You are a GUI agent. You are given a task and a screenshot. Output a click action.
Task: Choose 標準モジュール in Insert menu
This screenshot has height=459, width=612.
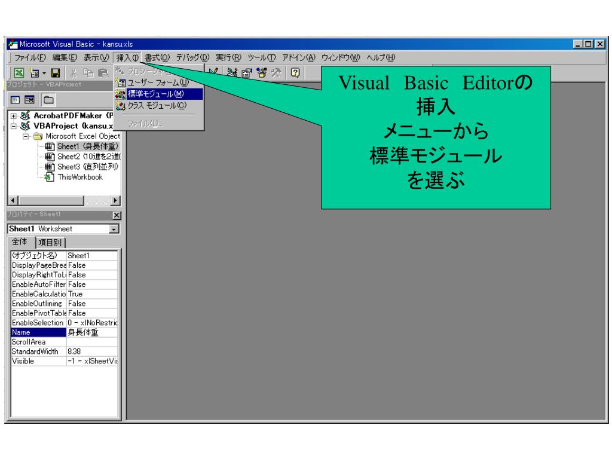[159, 94]
